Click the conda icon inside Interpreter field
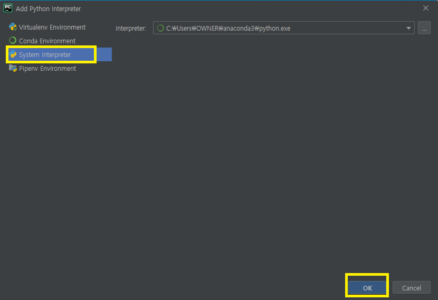Viewport: 438px width, 300px height. pos(160,28)
